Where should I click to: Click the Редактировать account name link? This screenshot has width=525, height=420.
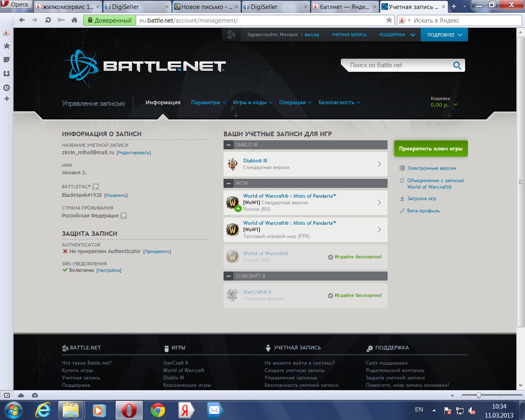tap(134, 153)
